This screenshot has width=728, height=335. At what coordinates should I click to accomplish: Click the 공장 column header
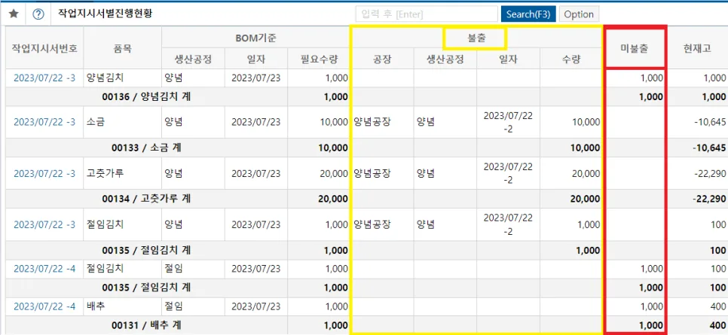[383, 59]
